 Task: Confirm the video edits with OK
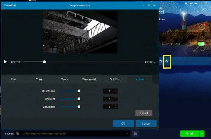tap(123, 123)
